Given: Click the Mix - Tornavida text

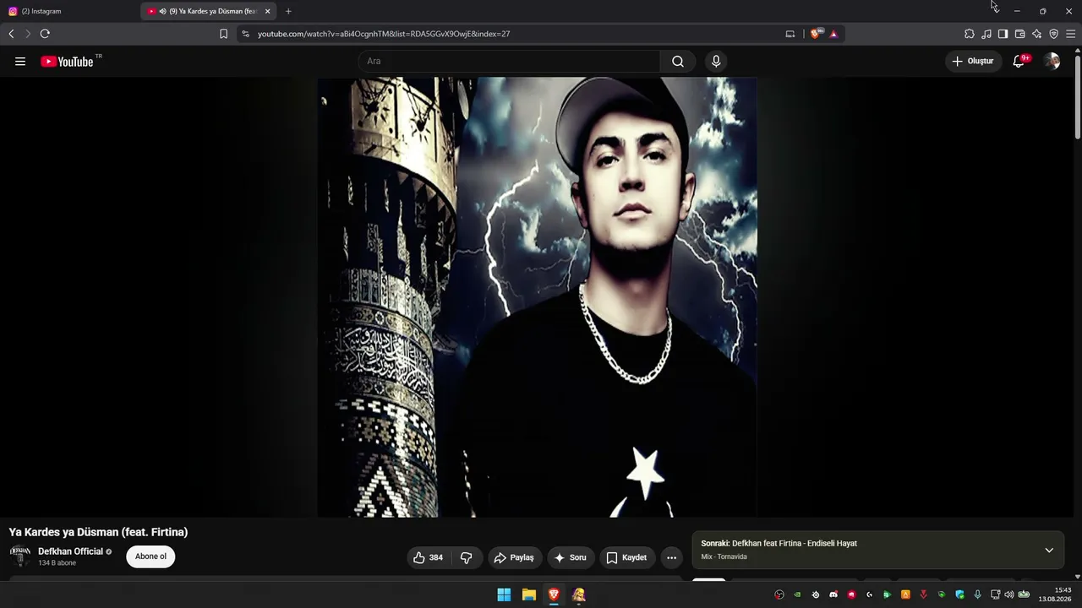Looking at the screenshot, I should coord(724,557).
